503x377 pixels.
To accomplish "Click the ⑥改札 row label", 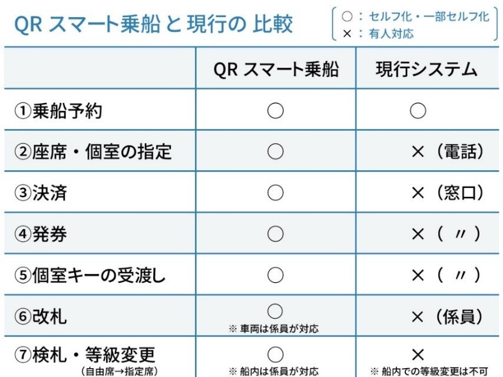I will (x=41, y=316).
